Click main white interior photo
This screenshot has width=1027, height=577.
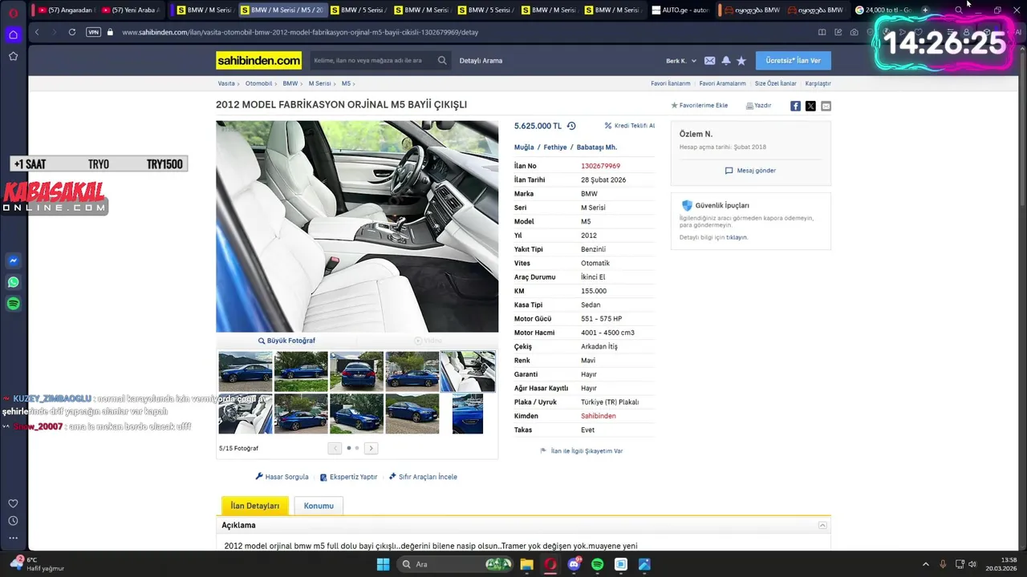tap(357, 226)
